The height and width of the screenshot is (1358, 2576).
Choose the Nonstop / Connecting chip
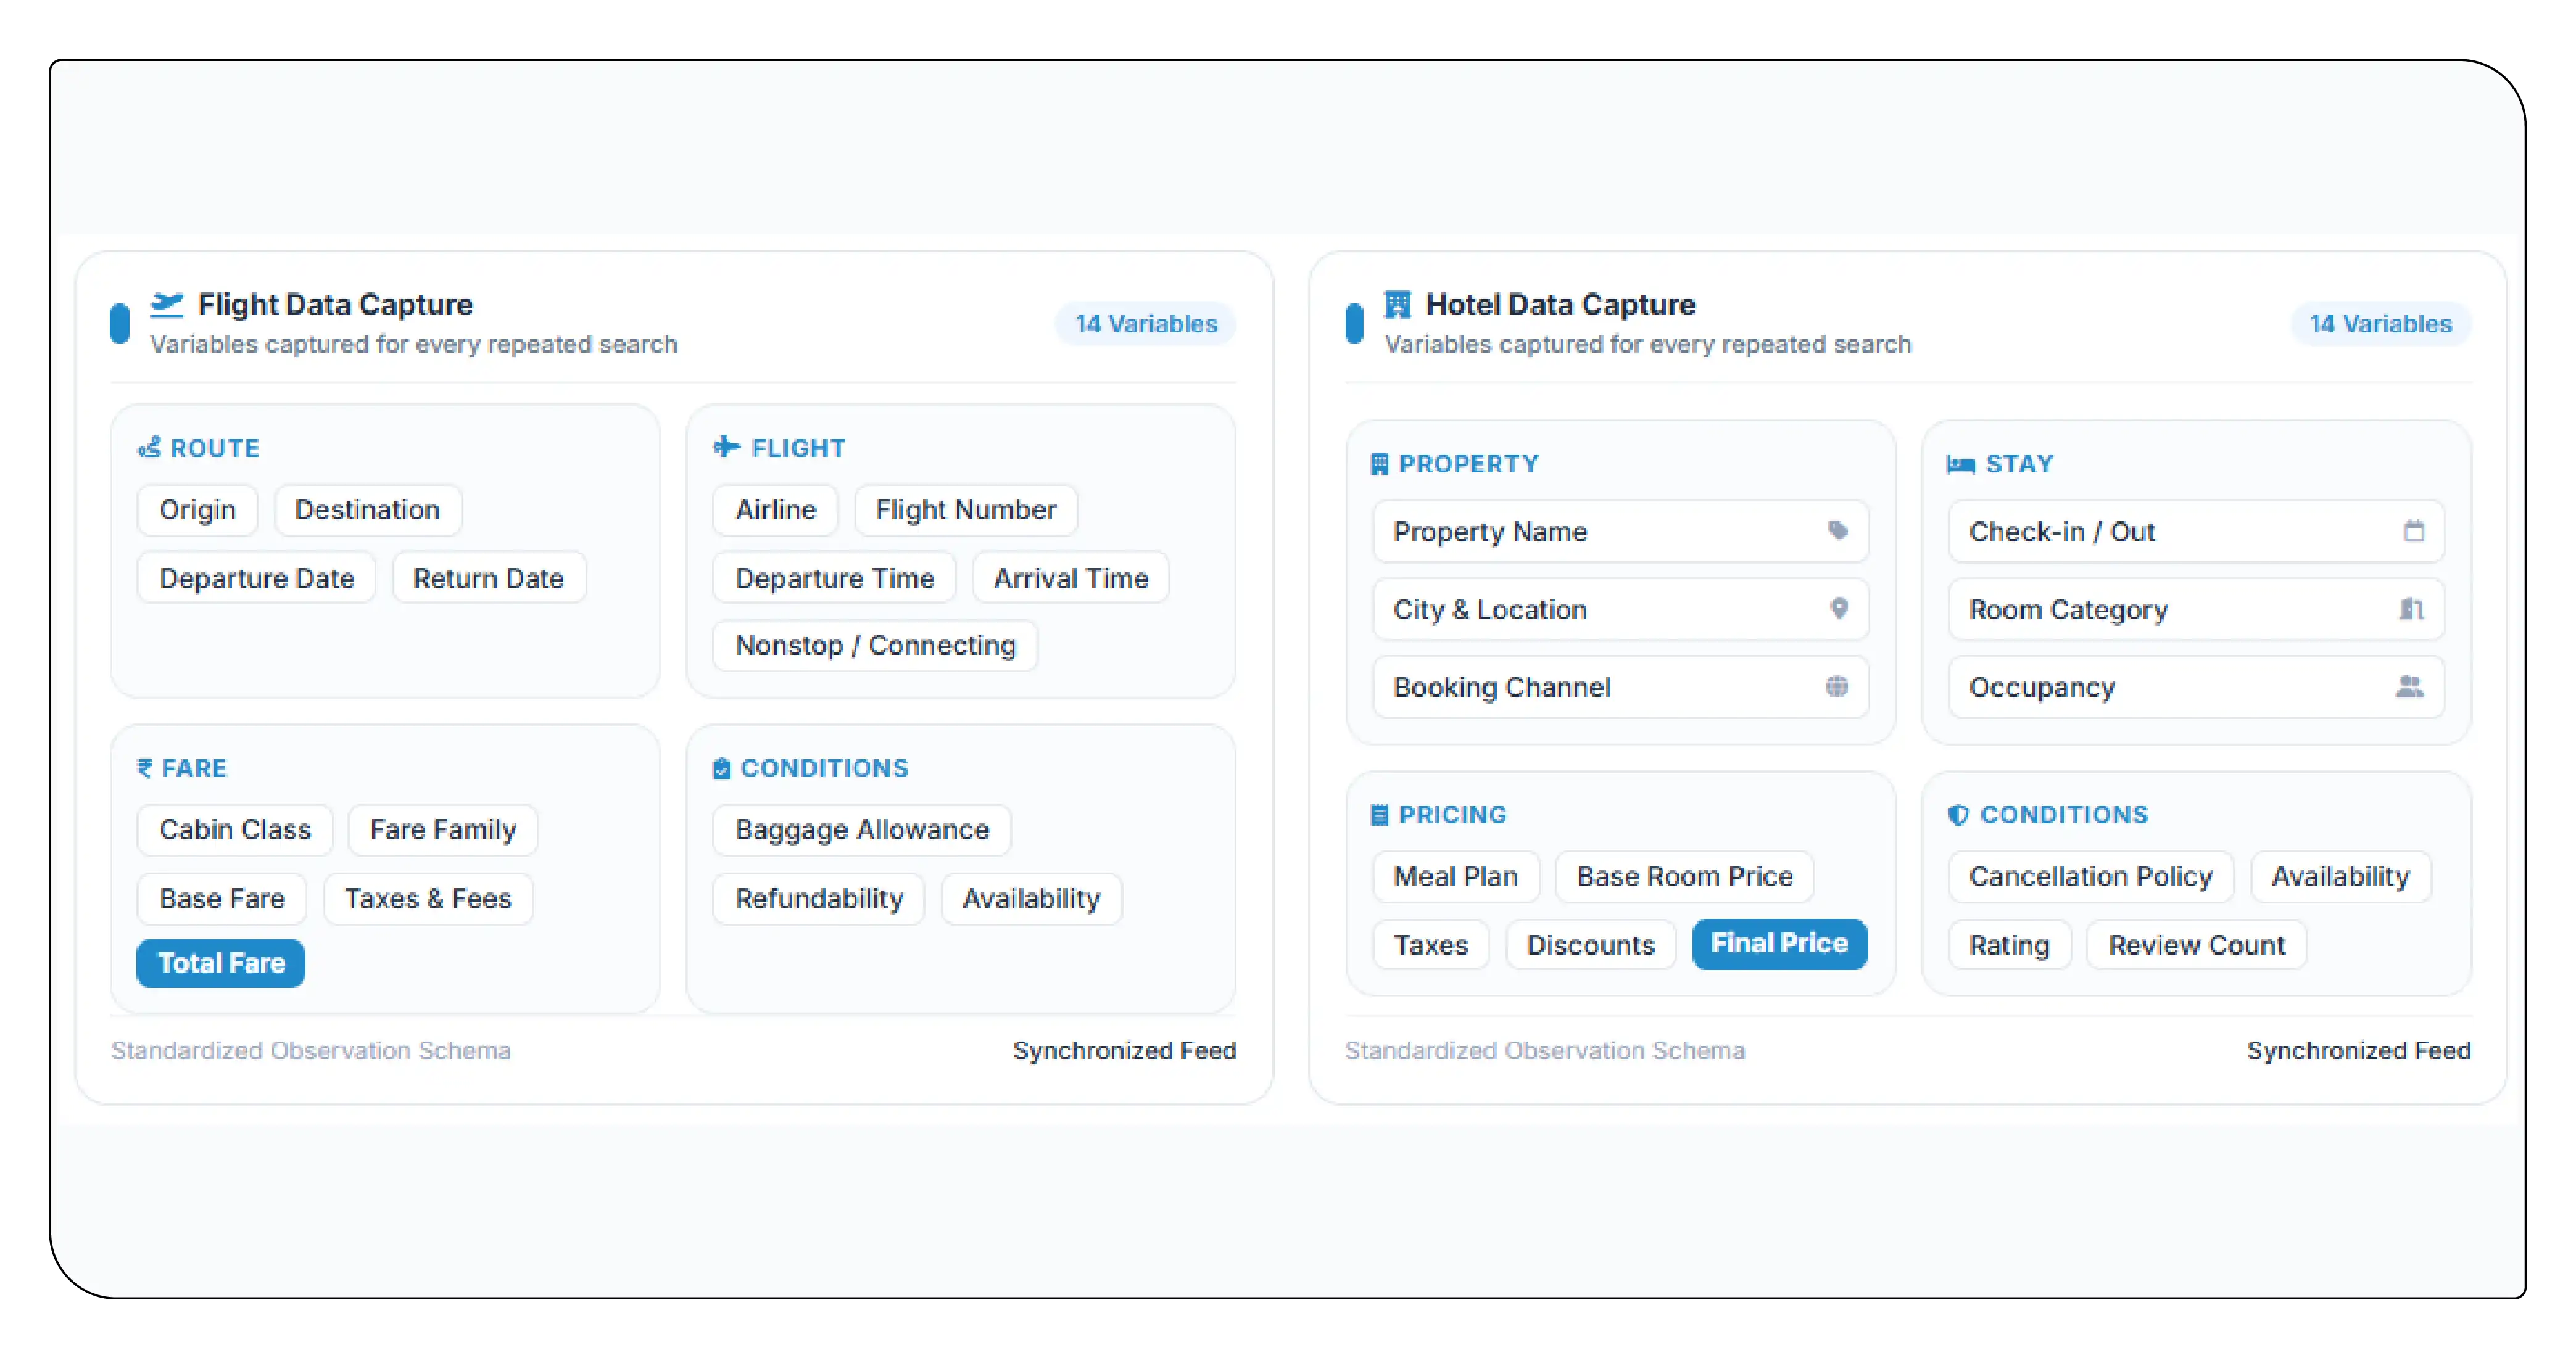pyautogui.click(x=875, y=646)
